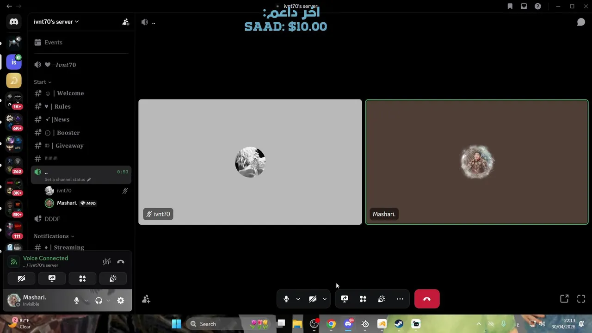
Task: Open more options ellipsis in call bar
Action: (x=400, y=299)
